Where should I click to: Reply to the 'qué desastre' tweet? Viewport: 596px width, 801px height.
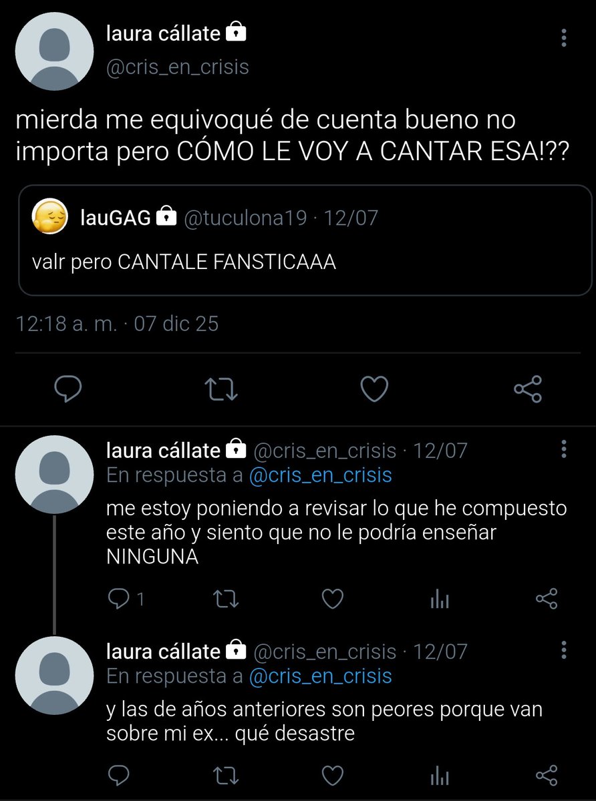pyautogui.click(x=118, y=775)
